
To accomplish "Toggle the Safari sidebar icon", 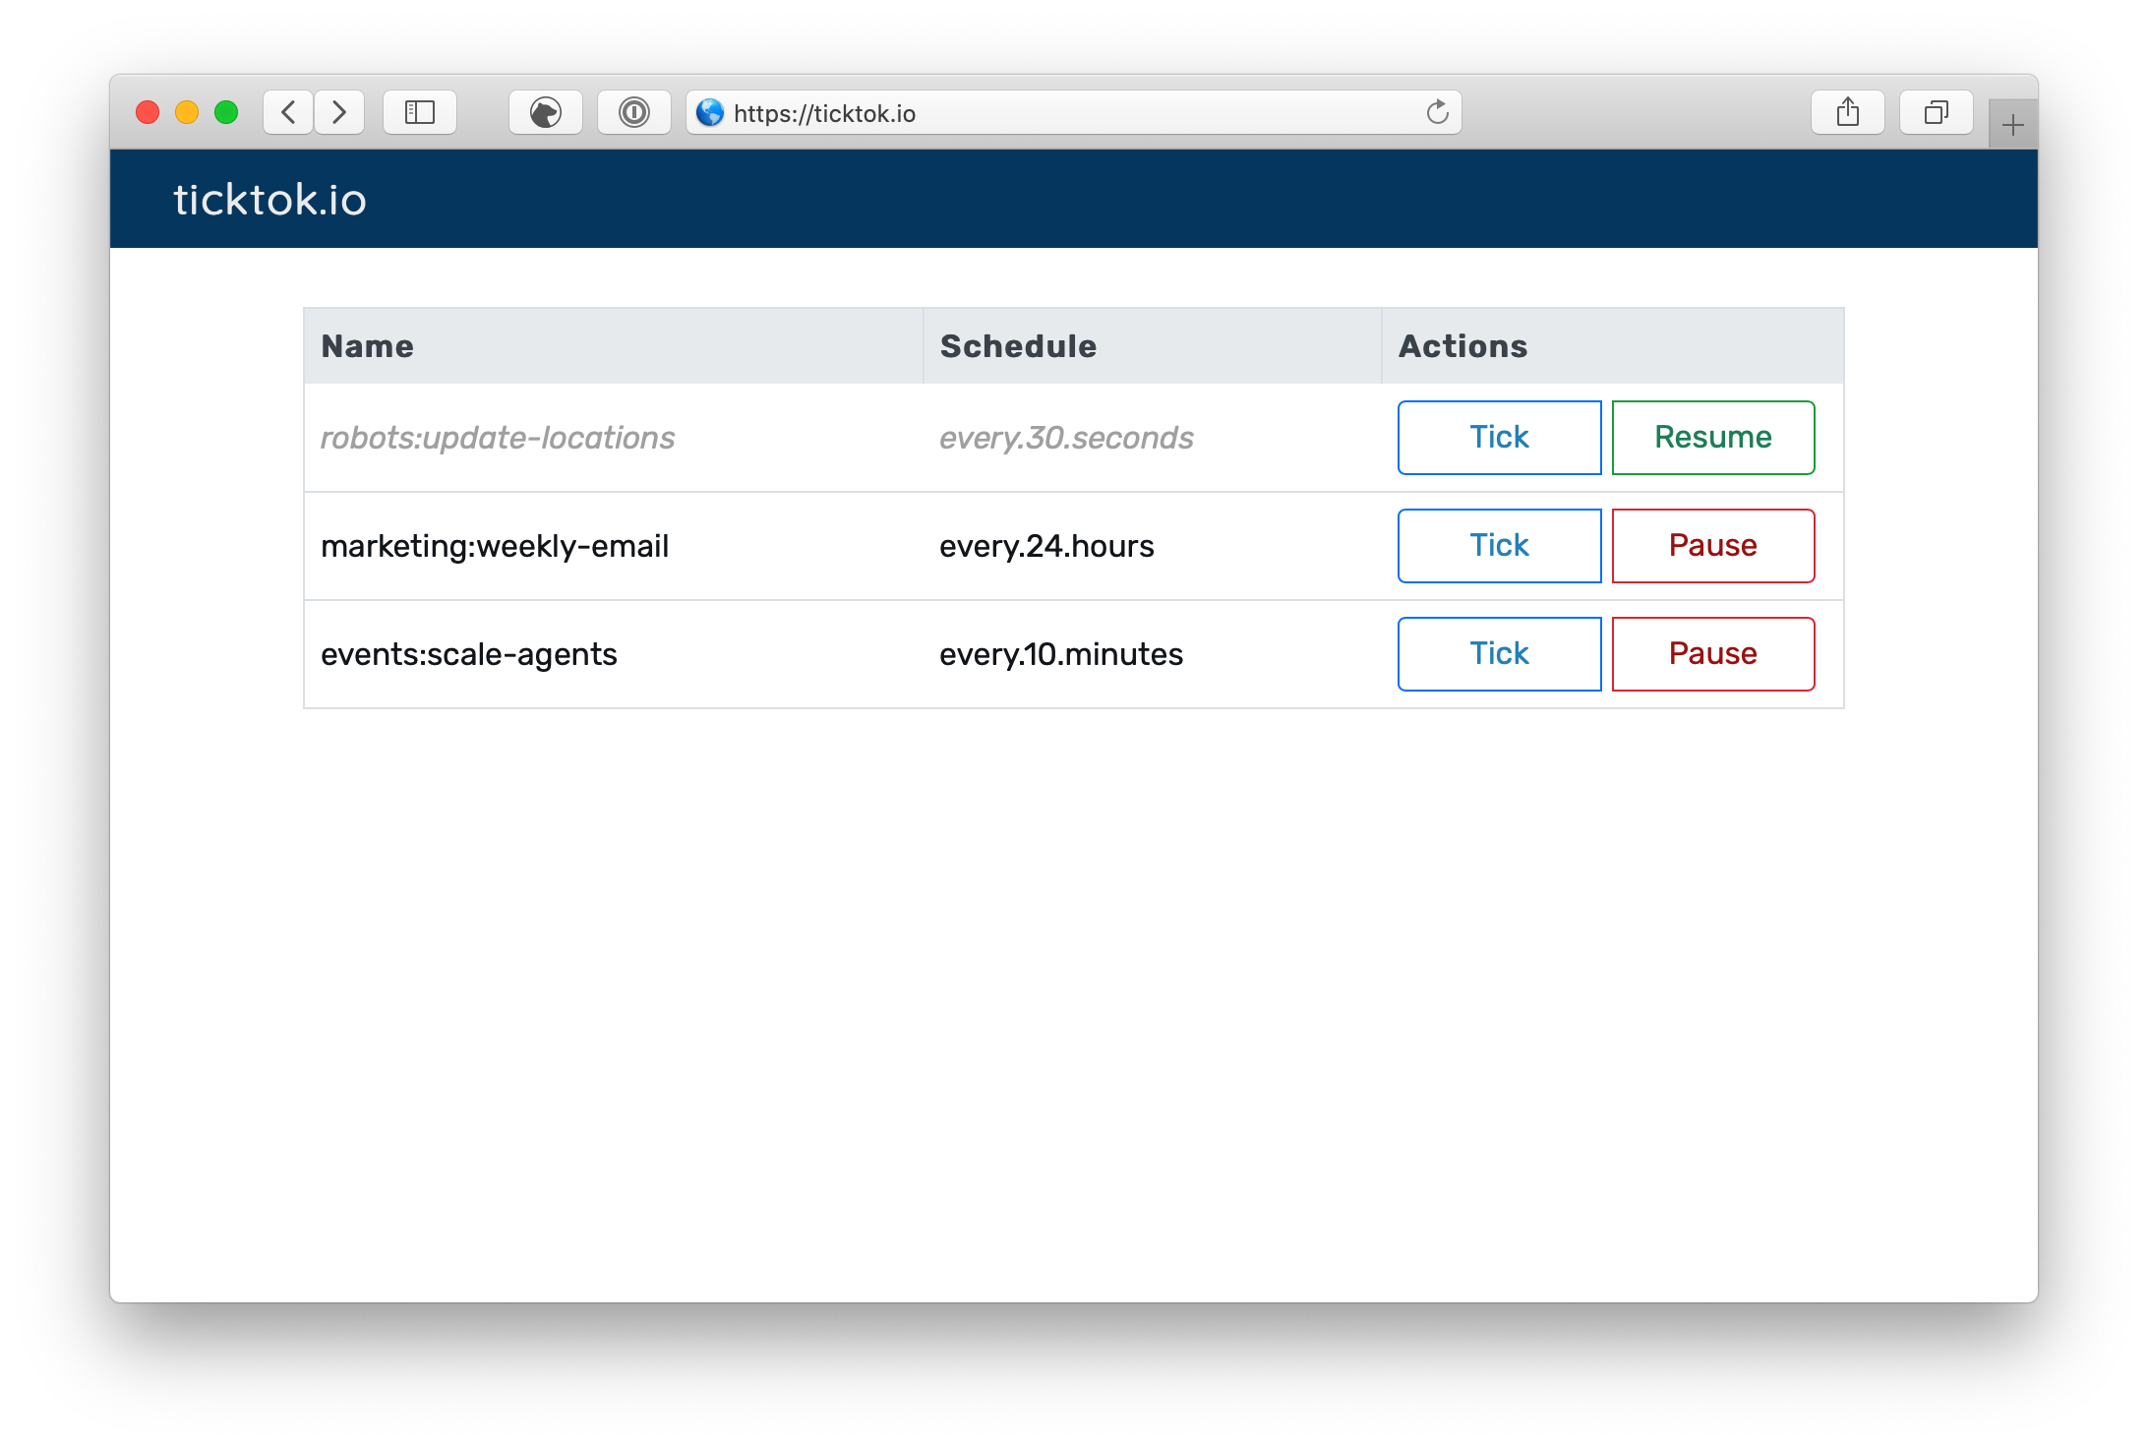I will (420, 112).
